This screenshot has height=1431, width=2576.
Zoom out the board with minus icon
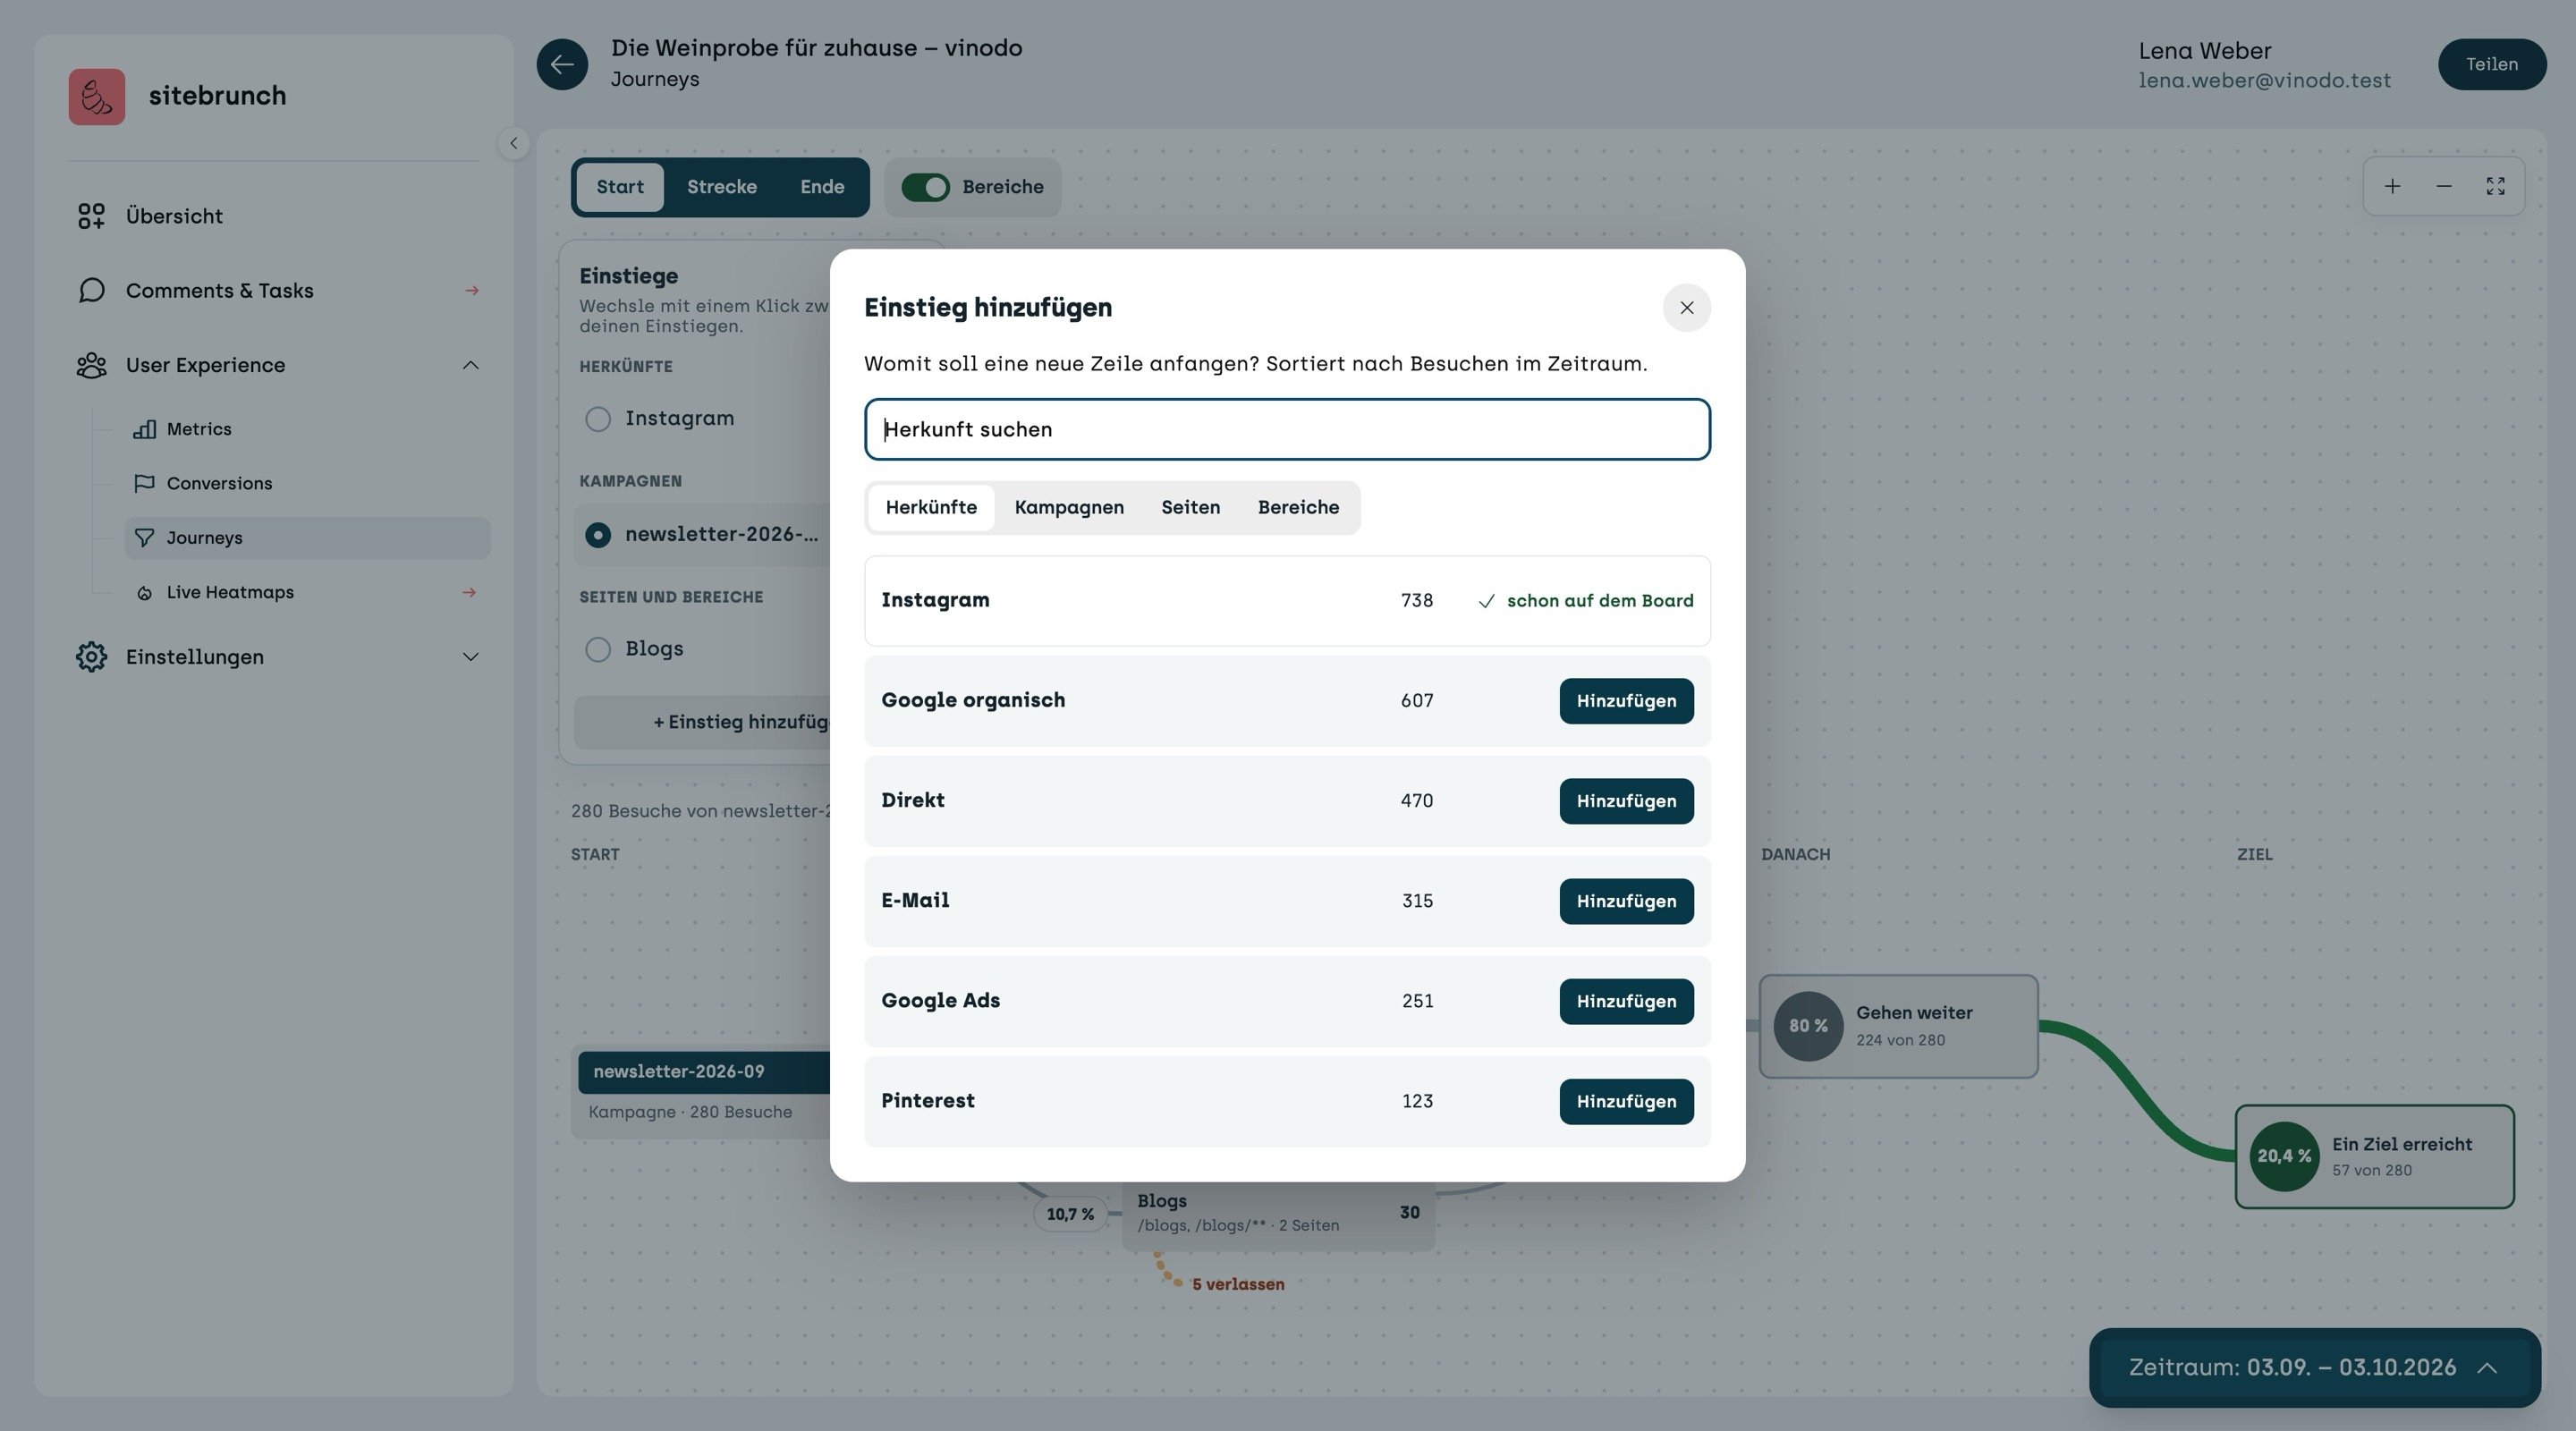(x=2444, y=186)
